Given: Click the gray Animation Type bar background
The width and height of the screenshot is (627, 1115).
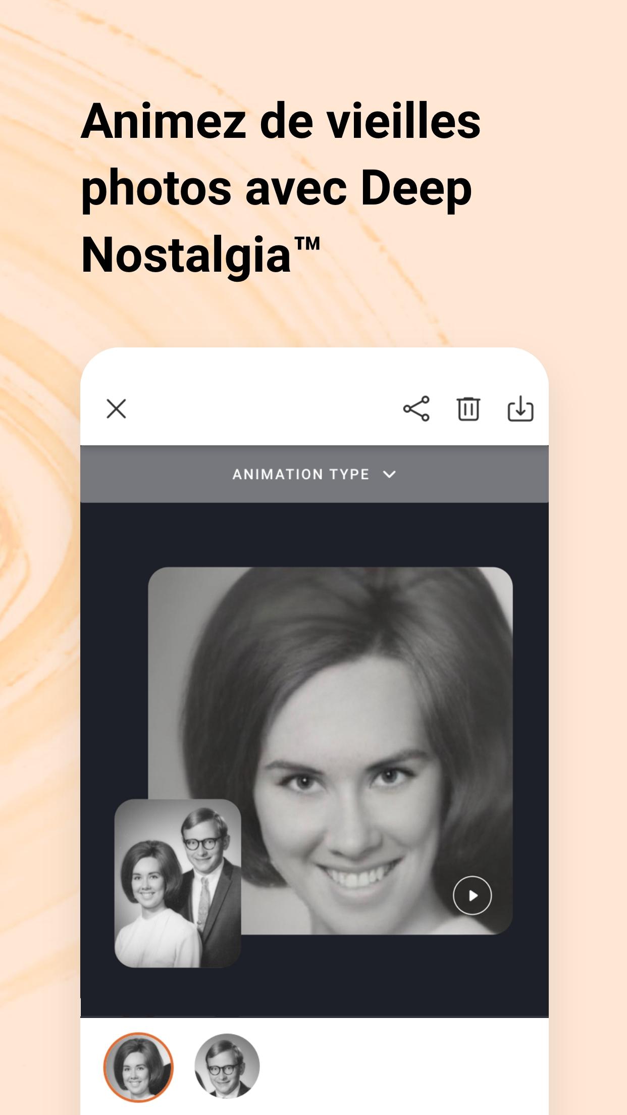Looking at the screenshot, I should point(151,474).
